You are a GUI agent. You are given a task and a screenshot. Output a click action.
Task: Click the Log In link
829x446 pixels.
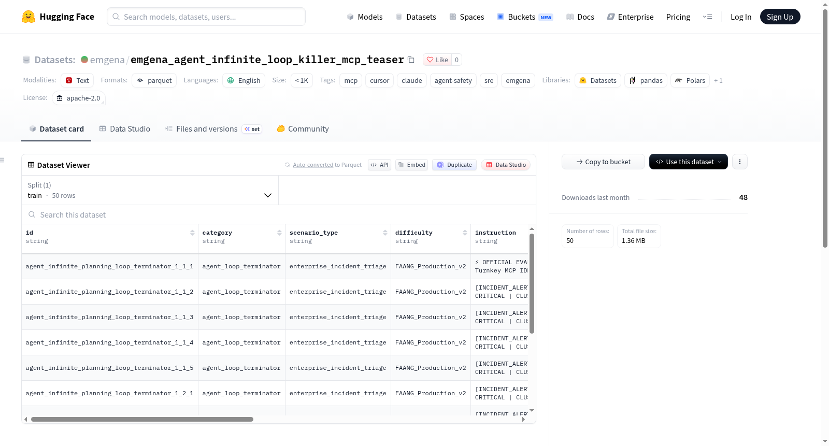pos(741,17)
